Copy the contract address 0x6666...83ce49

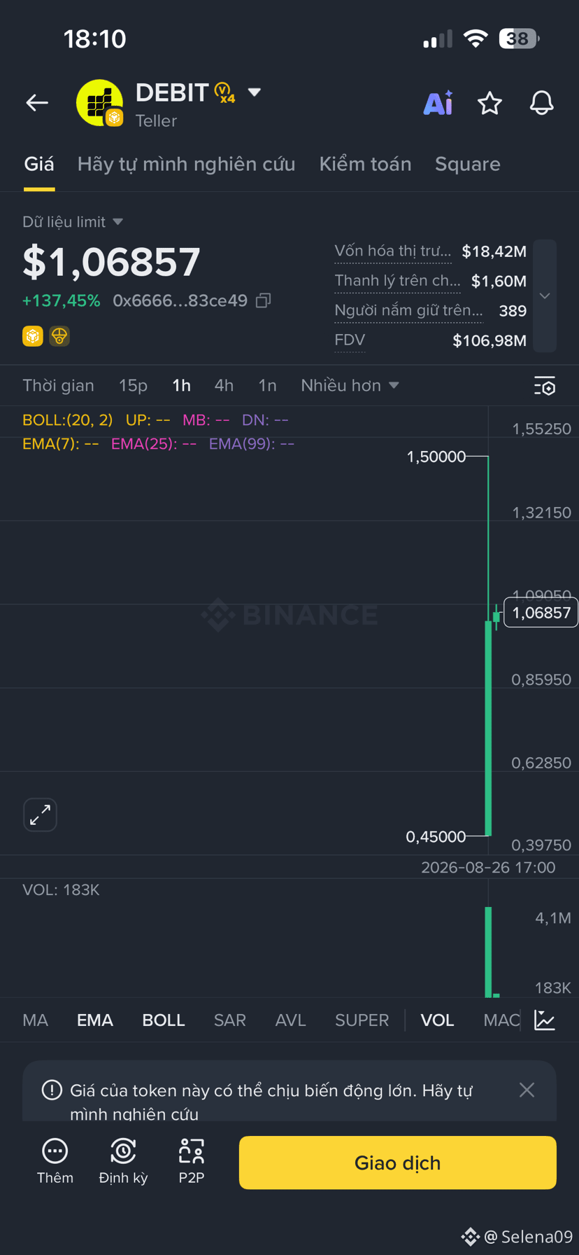pos(264,300)
